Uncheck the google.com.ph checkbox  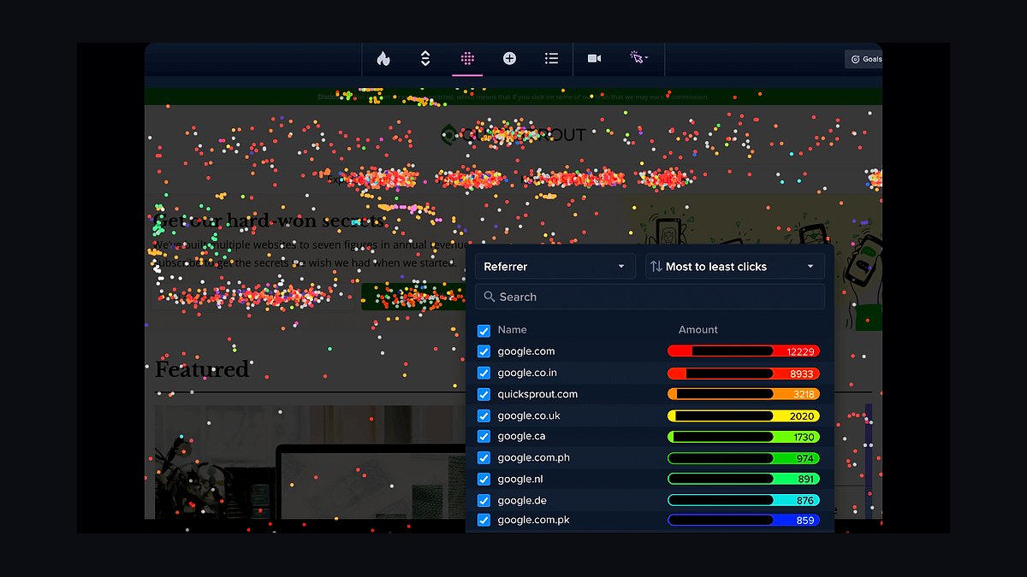coord(484,458)
